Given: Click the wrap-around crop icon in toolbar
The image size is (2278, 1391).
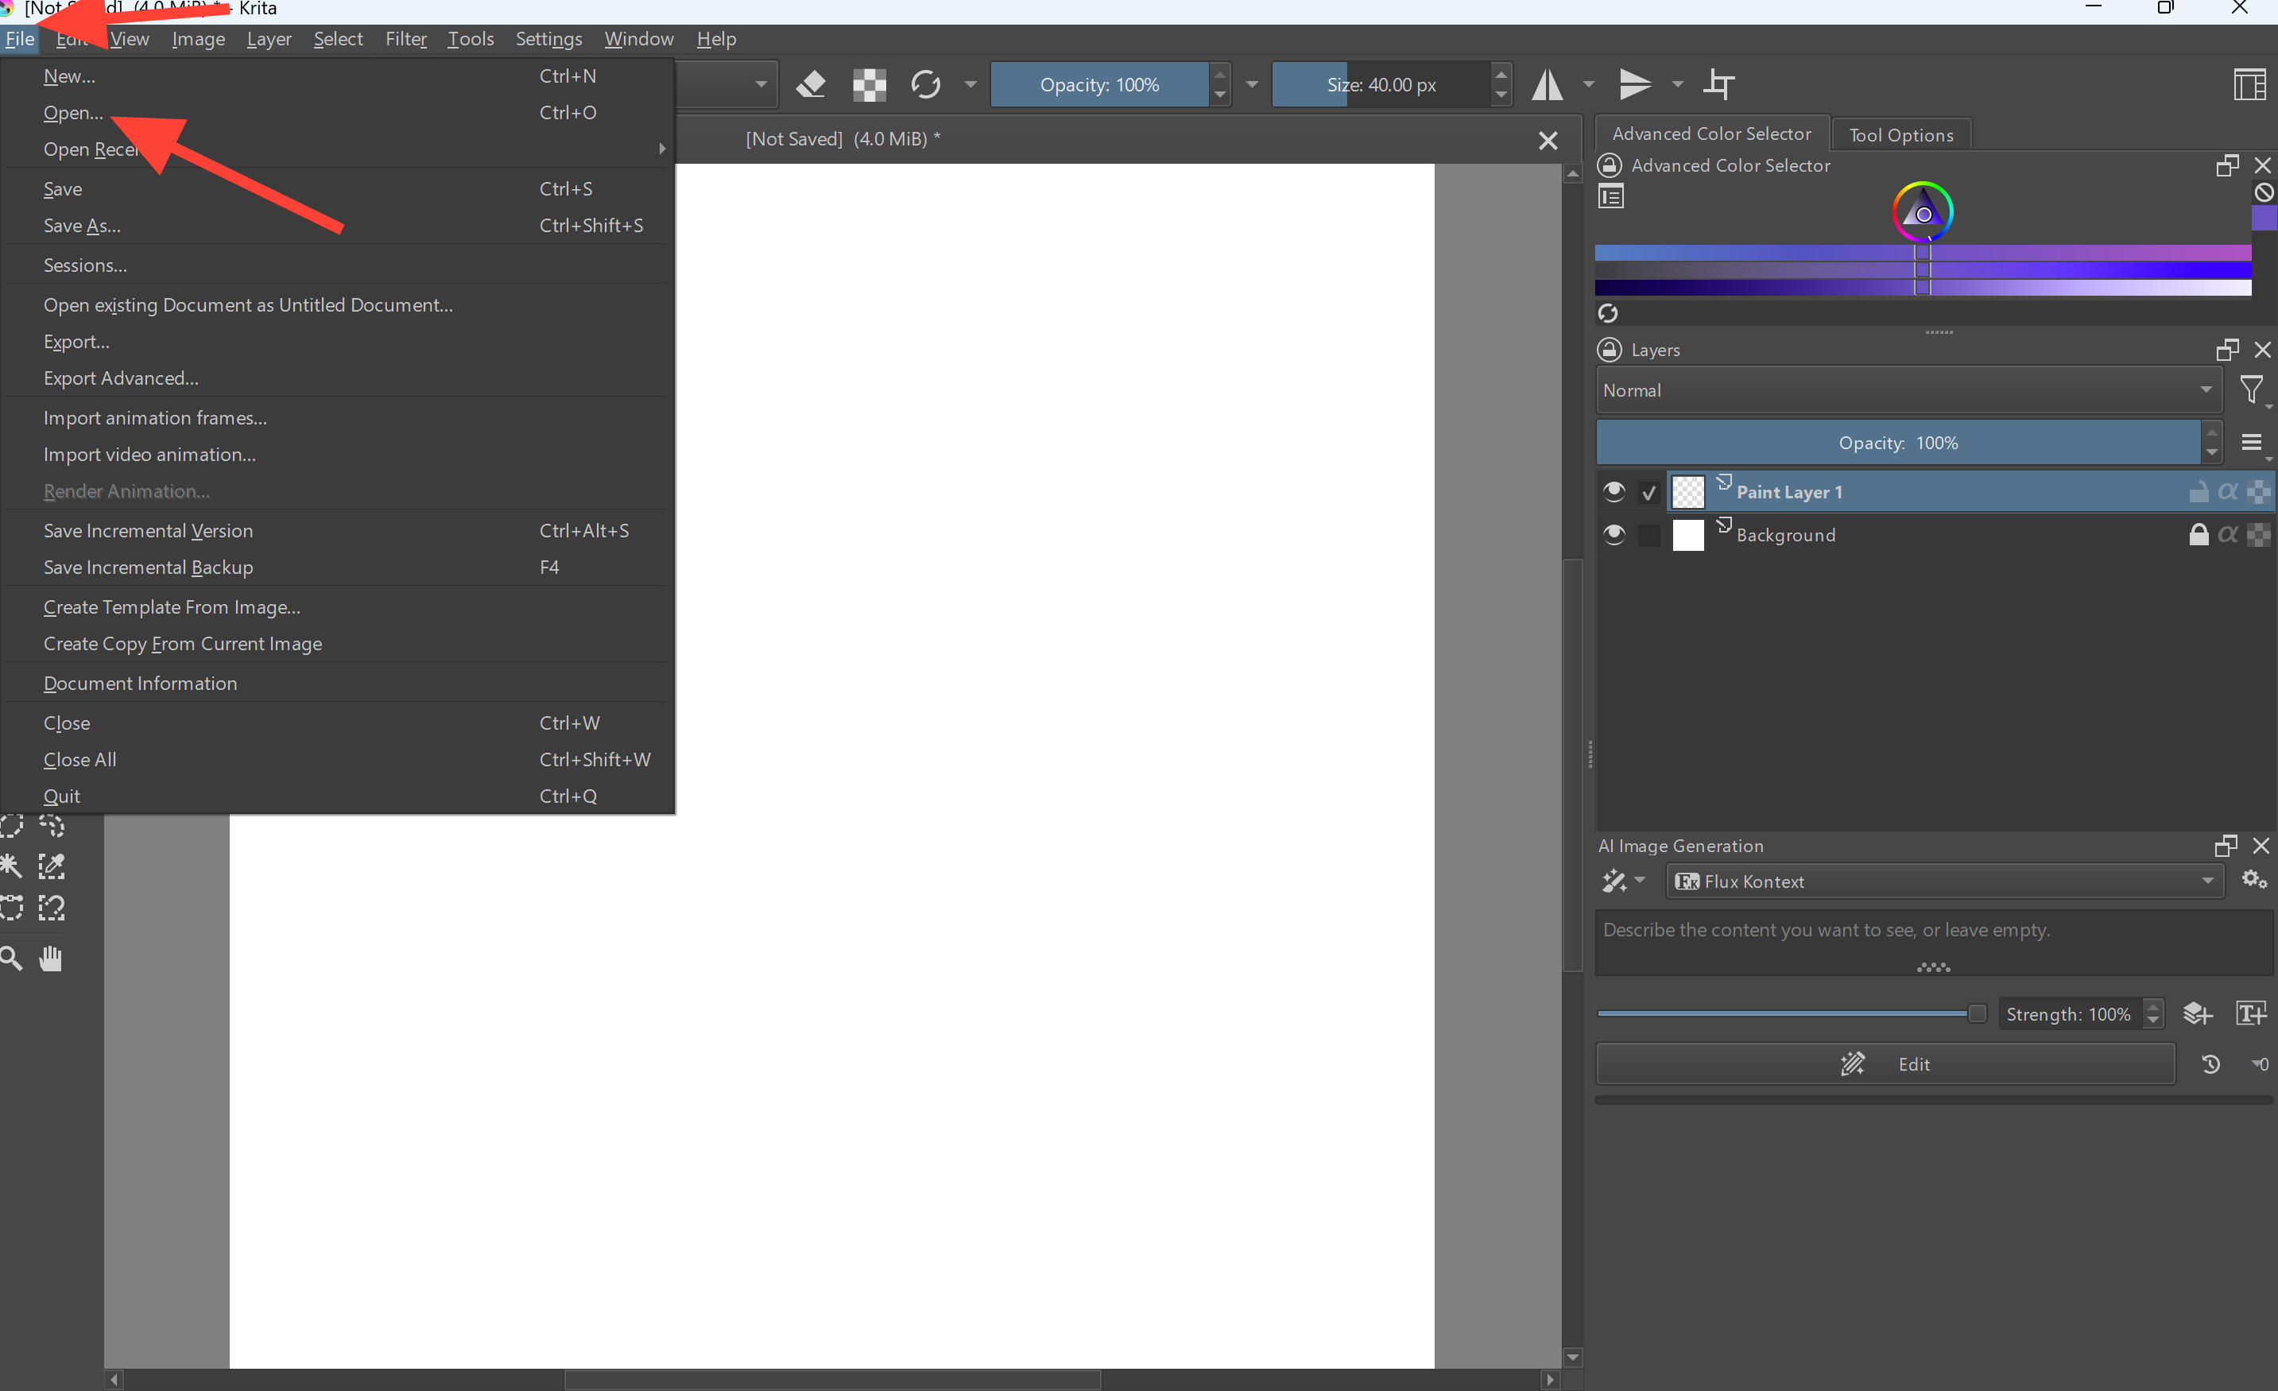Looking at the screenshot, I should [x=1718, y=85].
